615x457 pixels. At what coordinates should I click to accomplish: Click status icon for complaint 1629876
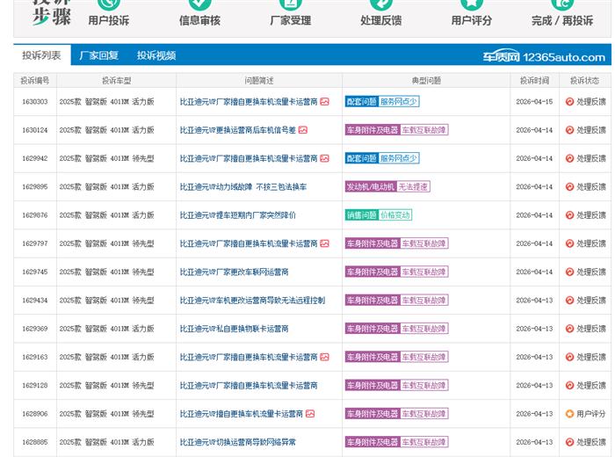point(569,215)
